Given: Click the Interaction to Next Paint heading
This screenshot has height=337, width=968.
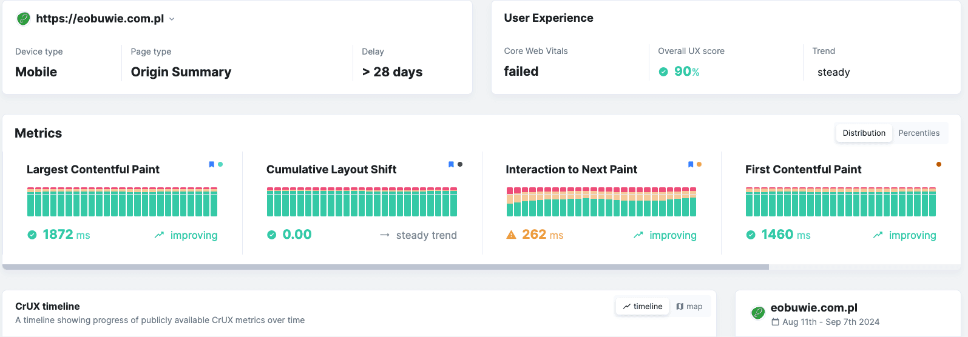Looking at the screenshot, I should pos(571,170).
